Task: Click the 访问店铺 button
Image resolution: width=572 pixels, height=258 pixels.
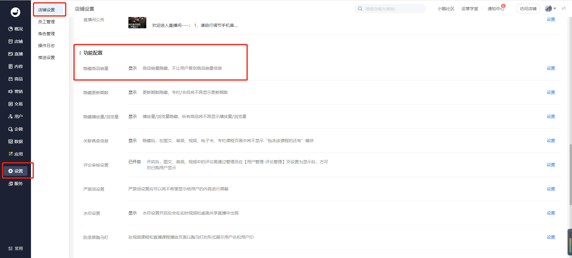Action: [528, 9]
